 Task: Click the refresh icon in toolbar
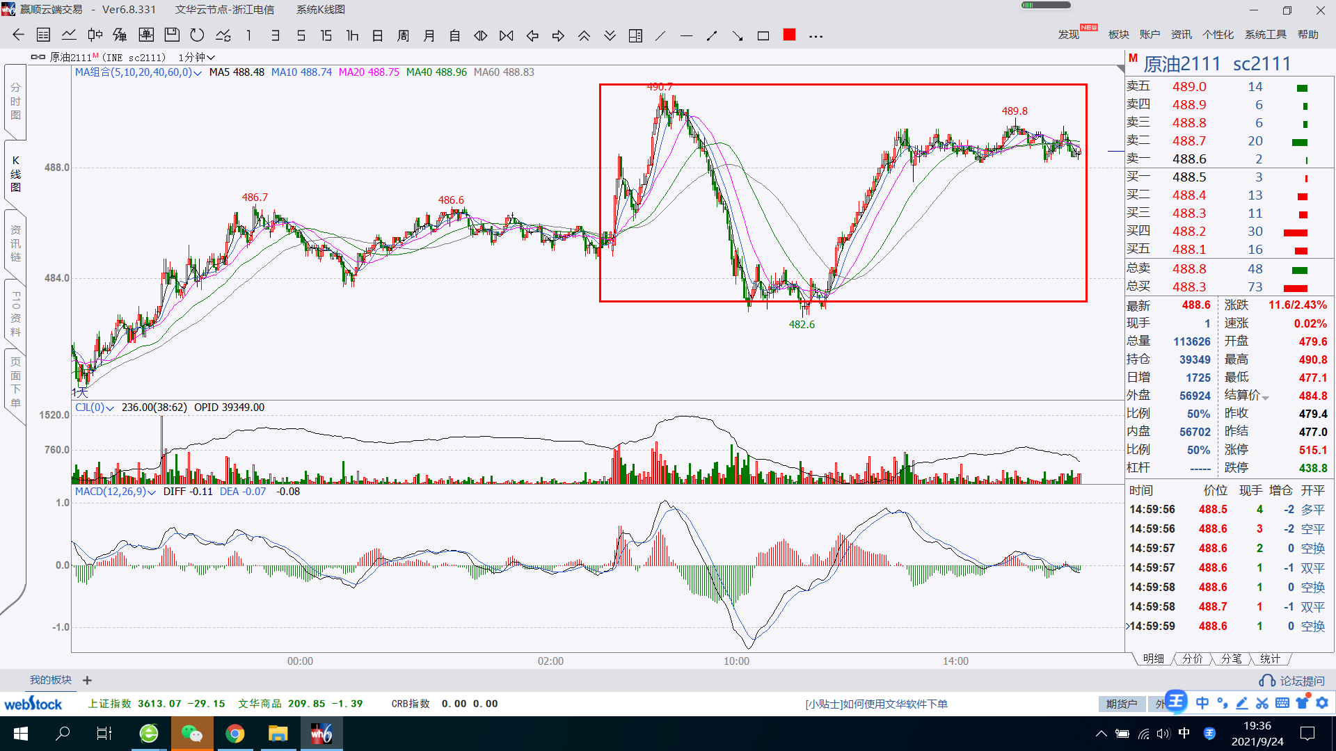click(197, 35)
